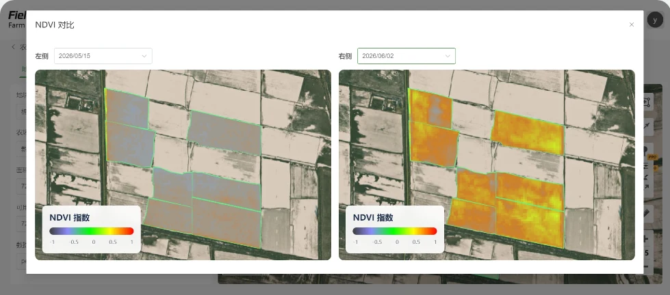Click the right NDVI map for 2026/06/02
670x295 pixels.
point(487,165)
